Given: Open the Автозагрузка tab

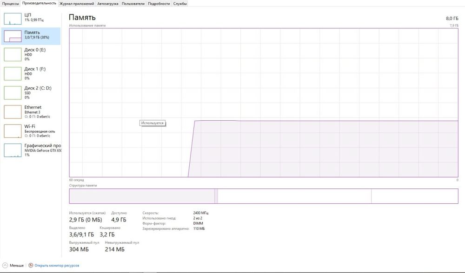Looking at the screenshot, I should click(108, 4).
